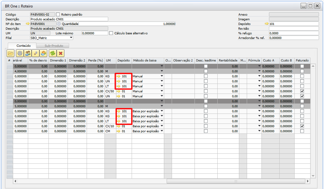Viewport: 324px width, 189px height.
Task: Expand Método de baixa dropdown on CM row
Action: point(162,131)
